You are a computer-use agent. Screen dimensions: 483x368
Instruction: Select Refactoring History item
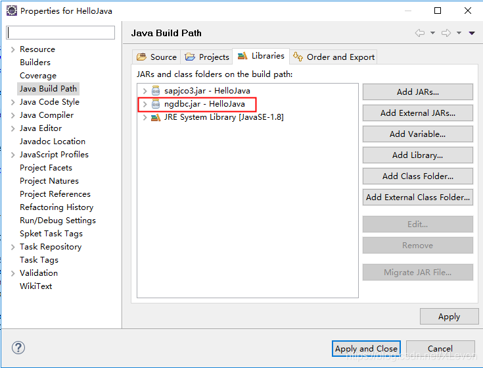click(x=57, y=207)
